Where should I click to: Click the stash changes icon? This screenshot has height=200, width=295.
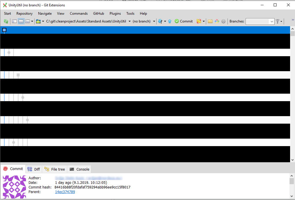pos(198,21)
